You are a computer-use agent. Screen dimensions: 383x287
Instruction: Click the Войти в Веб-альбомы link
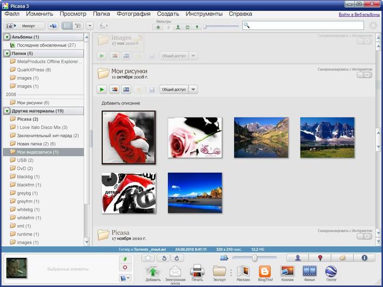(x=359, y=15)
